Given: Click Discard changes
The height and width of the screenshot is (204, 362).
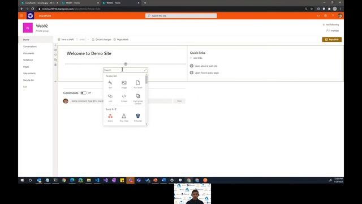Looking at the screenshot, I should (101, 40).
